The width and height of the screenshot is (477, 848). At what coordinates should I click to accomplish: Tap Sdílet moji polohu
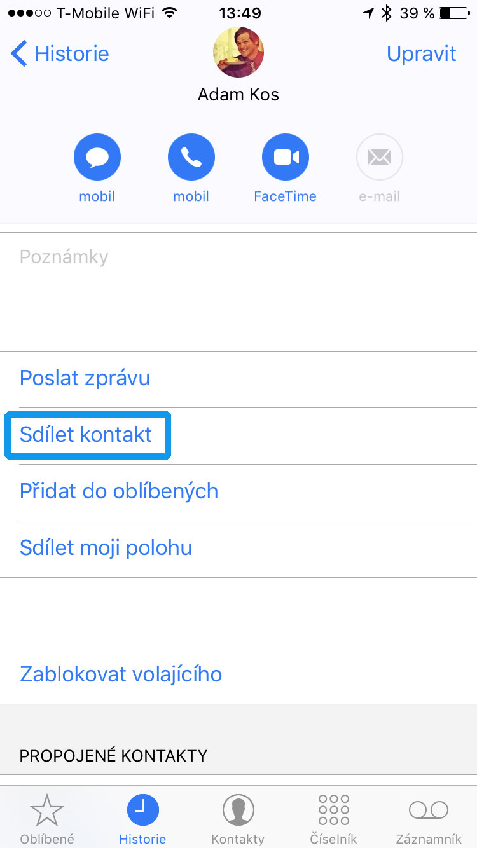pyautogui.click(x=106, y=548)
